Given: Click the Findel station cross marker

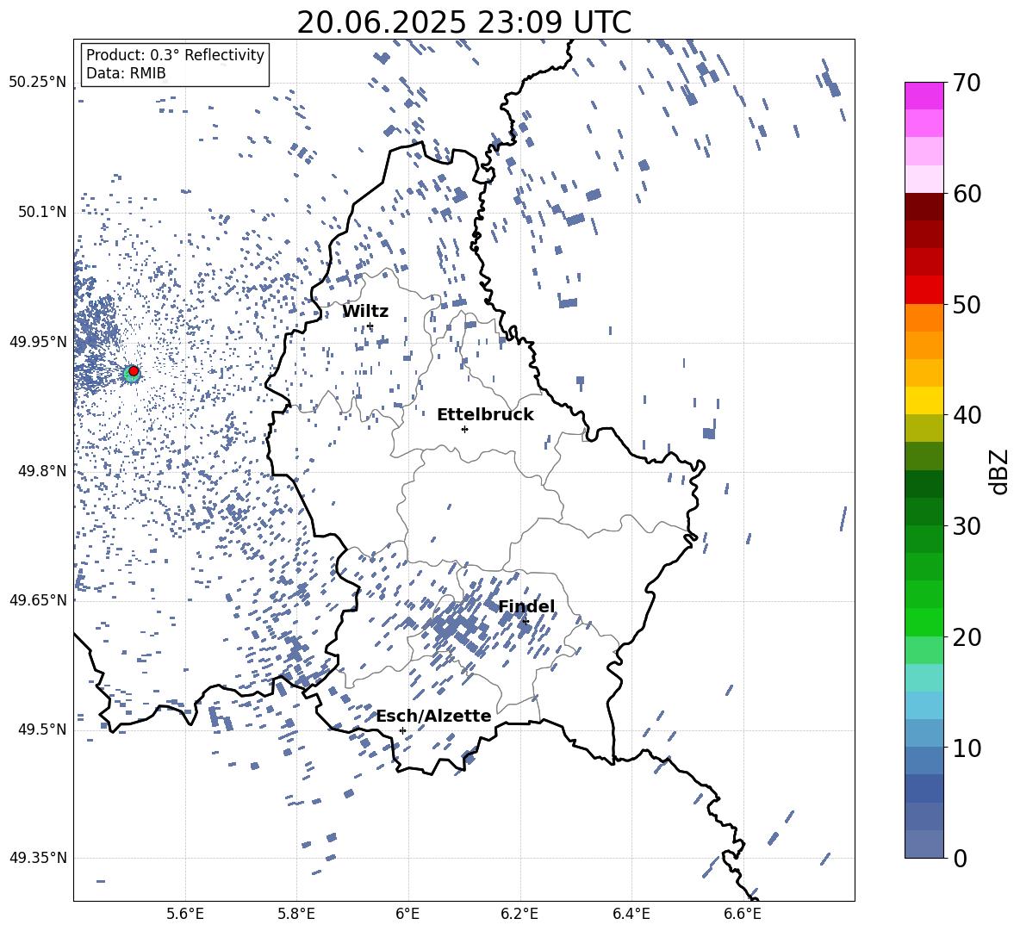Looking at the screenshot, I should tap(526, 621).
